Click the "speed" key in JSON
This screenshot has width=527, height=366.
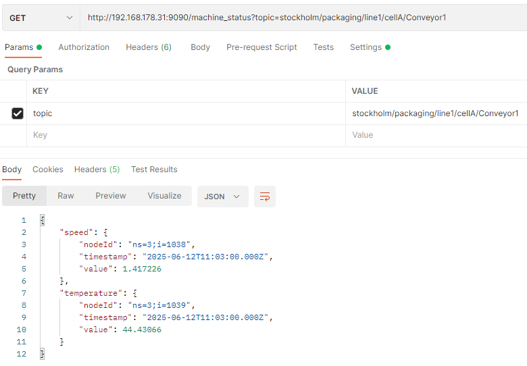76,232
